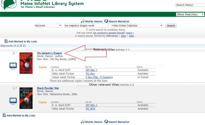Open the Keyword search type dropdown
This screenshot has width=205, height=125.
(48, 26)
